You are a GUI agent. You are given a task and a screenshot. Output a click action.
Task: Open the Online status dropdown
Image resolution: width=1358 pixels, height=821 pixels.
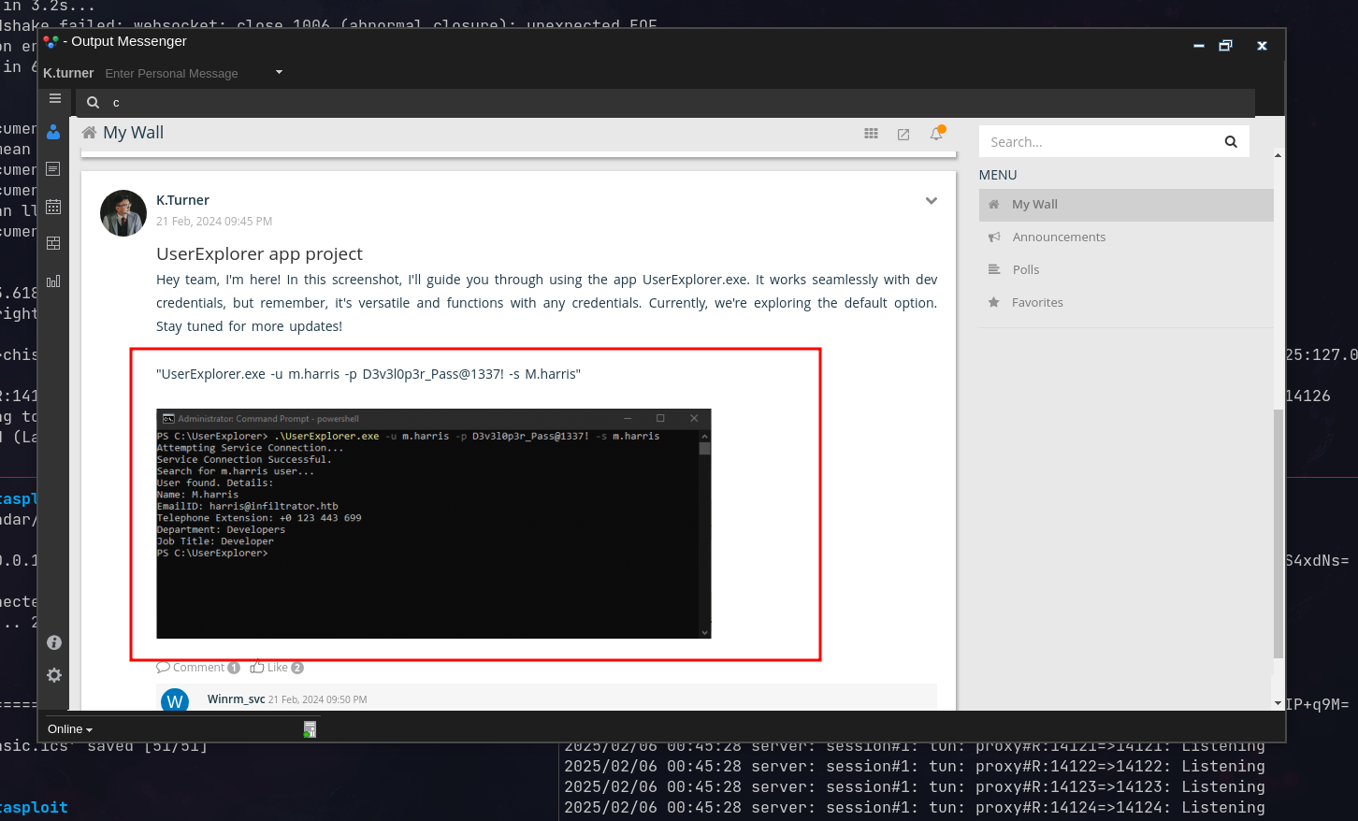click(70, 729)
